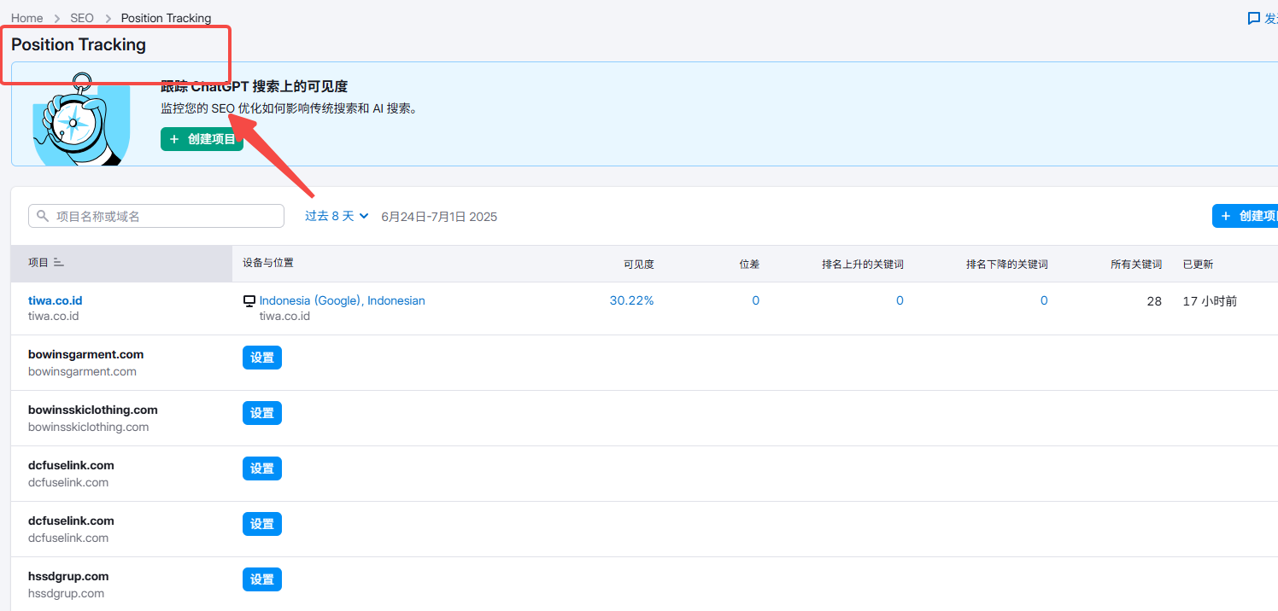Click 设置 button for bowinsgarment.com
The image size is (1278, 611).
pyautogui.click(x=261, y=358)
